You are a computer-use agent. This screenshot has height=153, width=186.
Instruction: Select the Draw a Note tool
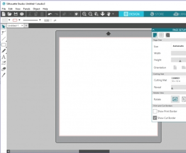click(x=4, y=63)
